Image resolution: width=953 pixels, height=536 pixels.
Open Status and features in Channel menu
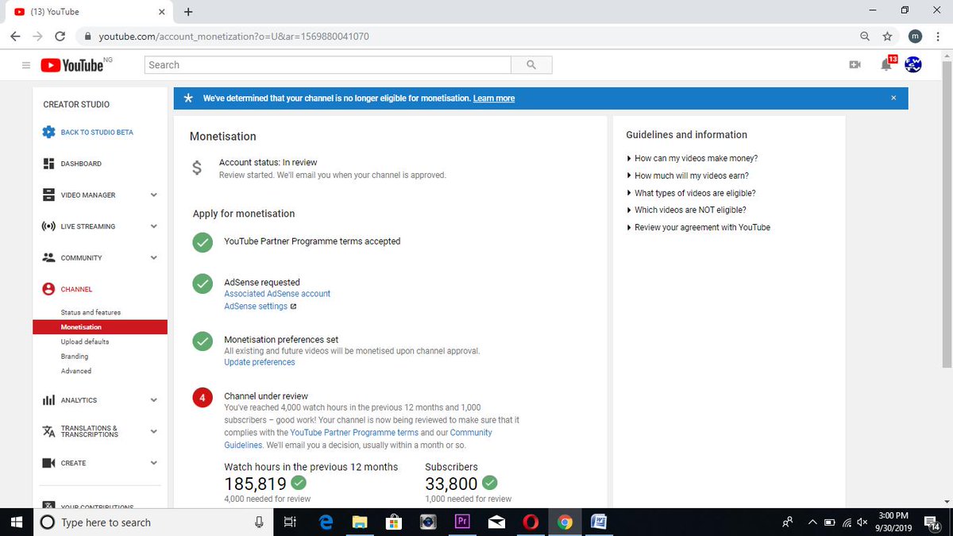click(x=91, y=312)
